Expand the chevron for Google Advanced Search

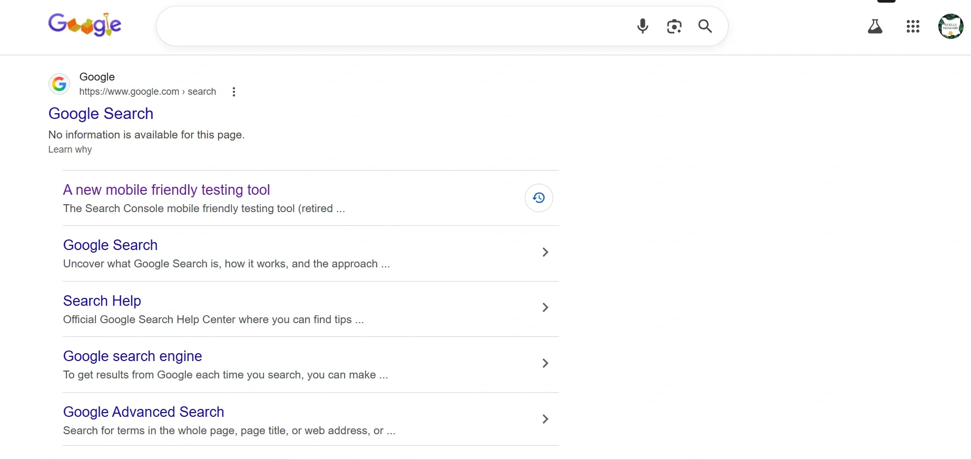pyautogui.click(x=545, y=419)
